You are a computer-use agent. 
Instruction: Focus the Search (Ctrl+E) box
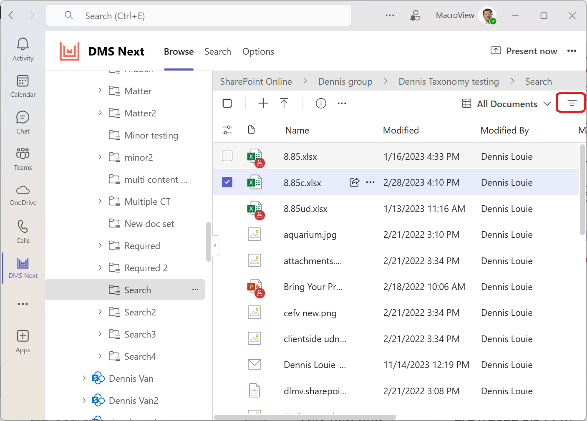point(199,15)
